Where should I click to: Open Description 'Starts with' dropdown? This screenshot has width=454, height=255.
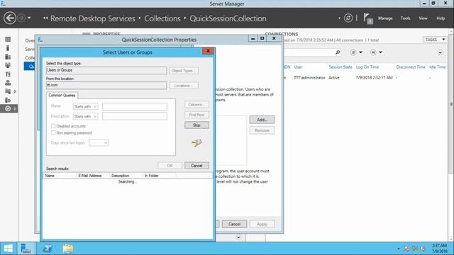point(85,116)
